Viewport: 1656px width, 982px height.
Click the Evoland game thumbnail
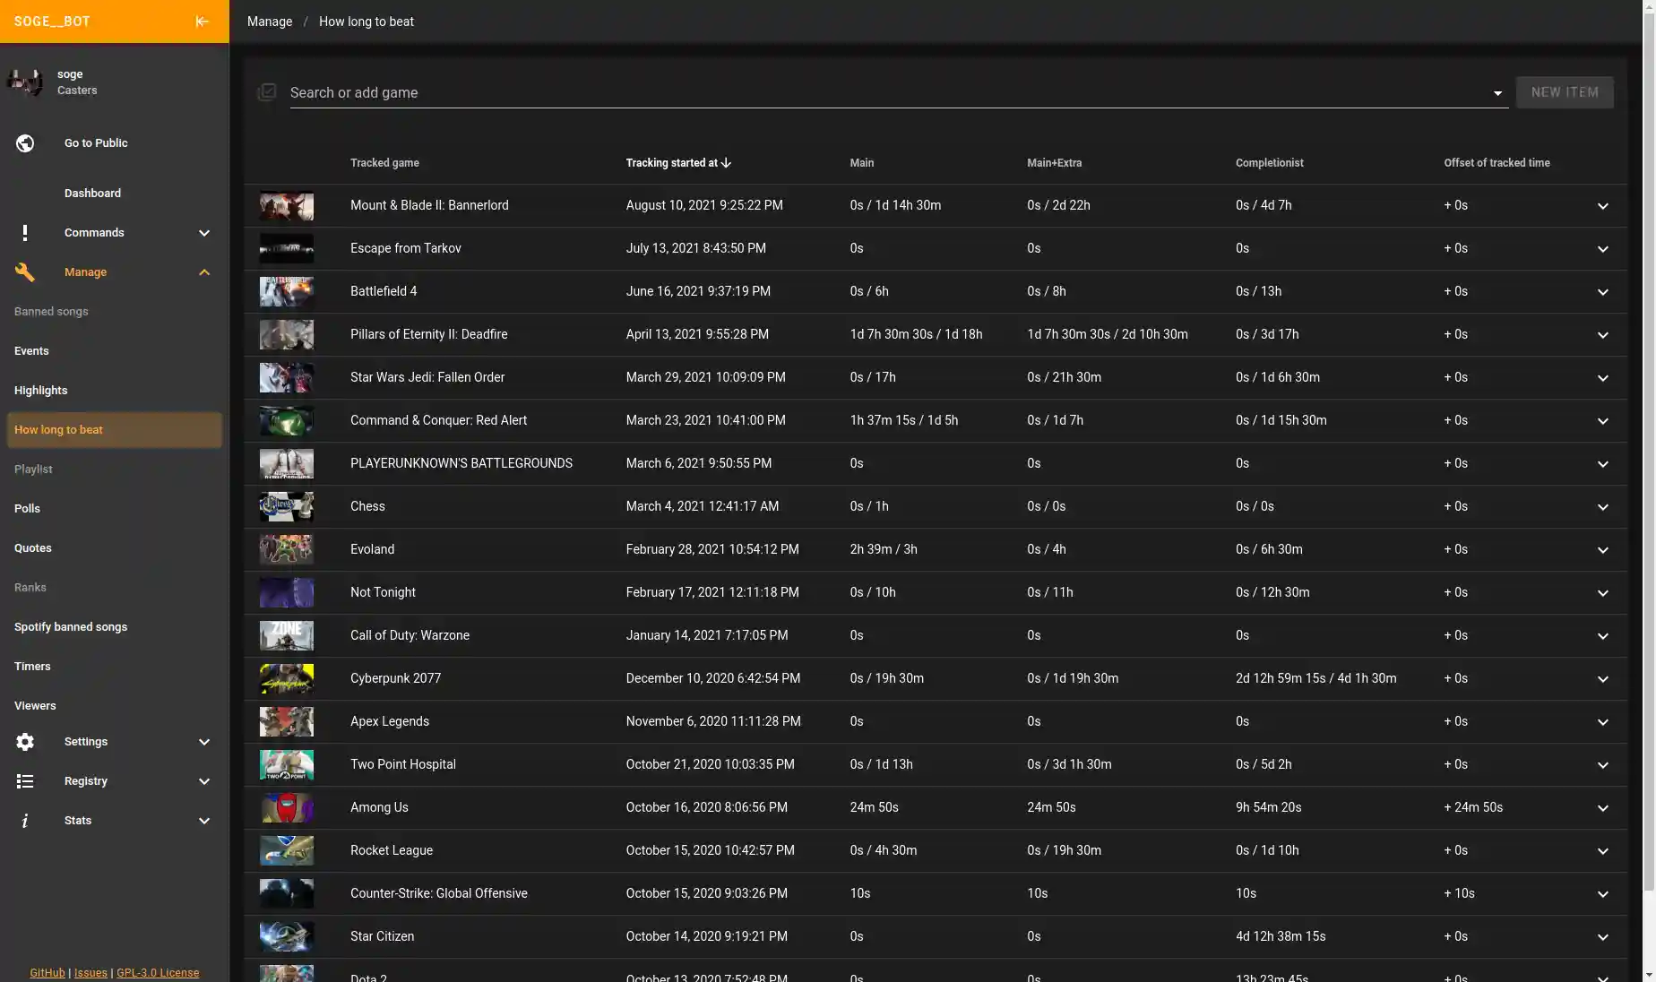(x=287, y=549)
